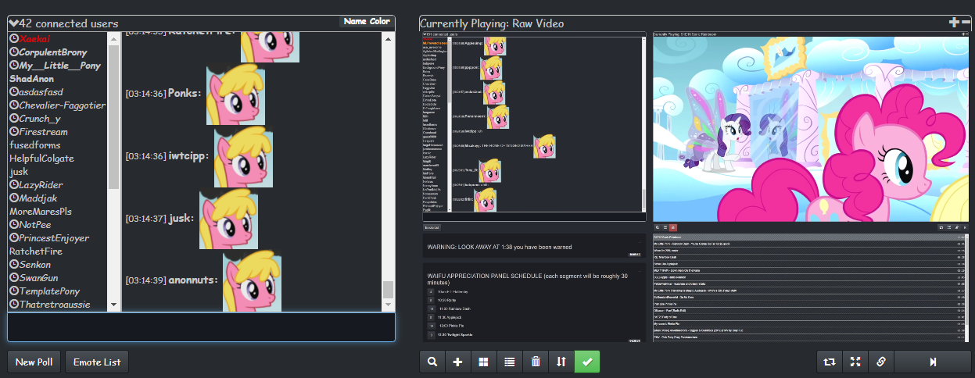Image resolution: width=975 pixels, height=378 pixels.
Task: Click into the chat message input field
Action: coord(201,326)
